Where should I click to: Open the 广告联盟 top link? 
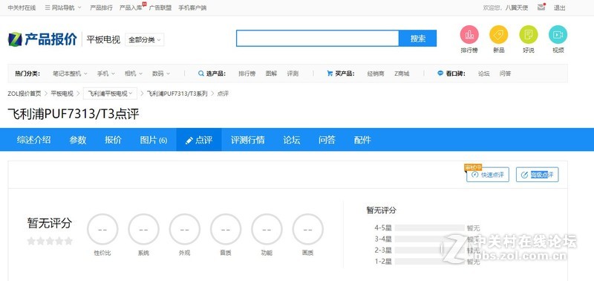(x=160, y=7)
